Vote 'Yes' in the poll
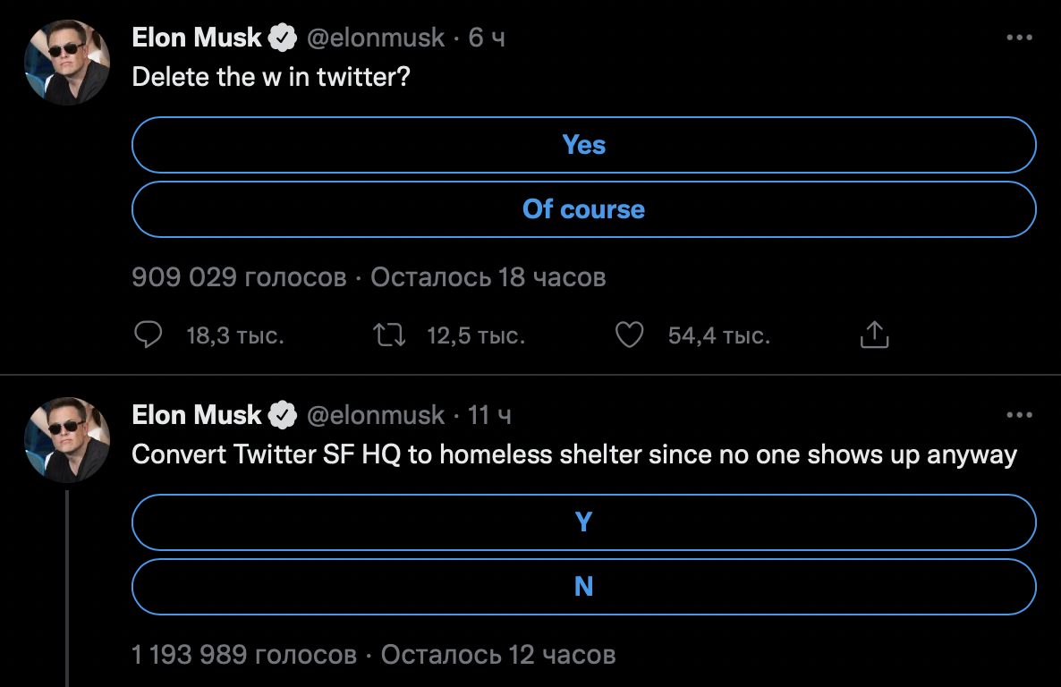Viewport: 1061px width, 687px height. click(583, 145)
